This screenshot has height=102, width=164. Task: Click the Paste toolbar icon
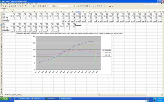pyautogui.click(x=22, y=6)
